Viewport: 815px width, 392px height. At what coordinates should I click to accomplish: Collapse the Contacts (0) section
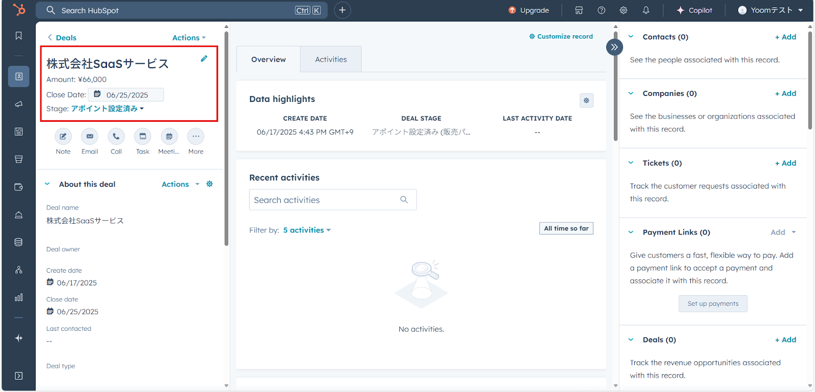point(631,37)
